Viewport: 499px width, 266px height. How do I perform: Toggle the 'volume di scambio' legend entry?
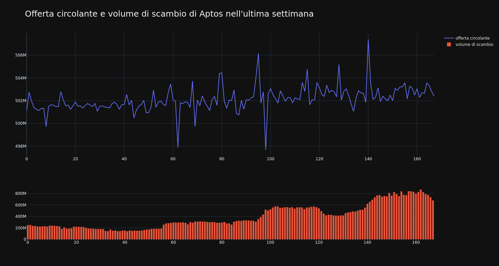coord(468,45)
